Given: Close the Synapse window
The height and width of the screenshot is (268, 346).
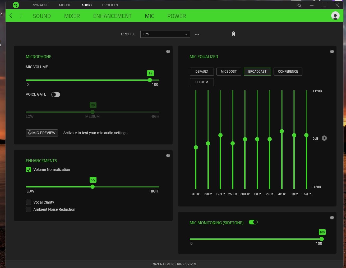Looking at the screenshot, I should [x=337, y=5].
